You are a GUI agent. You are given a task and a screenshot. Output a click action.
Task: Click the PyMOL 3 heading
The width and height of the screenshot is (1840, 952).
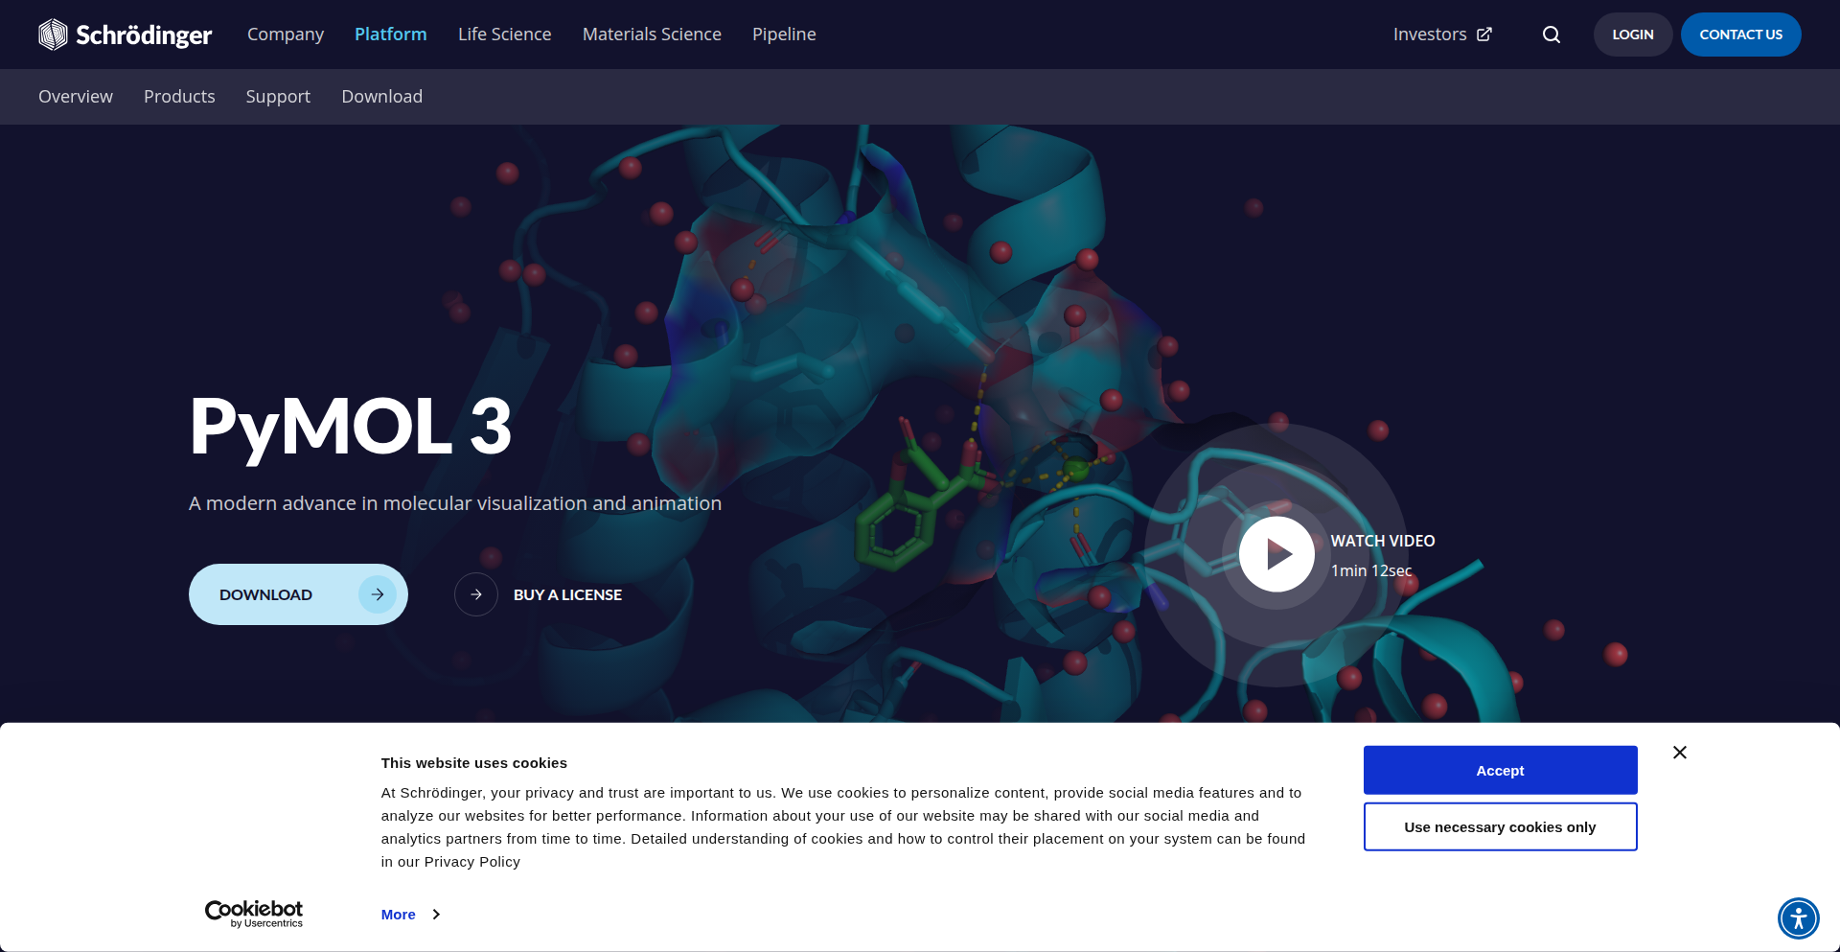point(351,427)
